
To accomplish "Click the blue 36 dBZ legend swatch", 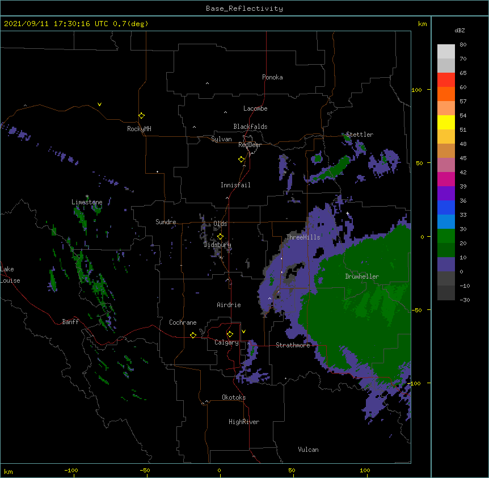I will click(446, 207).
